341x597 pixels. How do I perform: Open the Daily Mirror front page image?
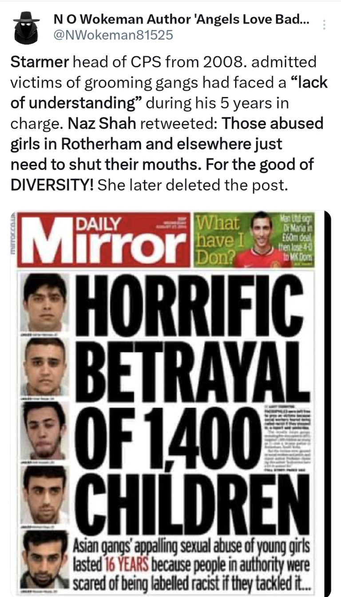pos(170,403)
